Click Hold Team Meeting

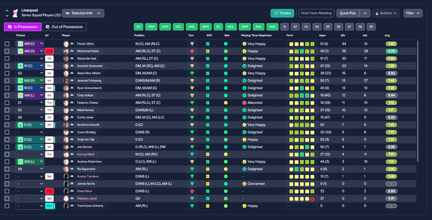pos(316,13)
